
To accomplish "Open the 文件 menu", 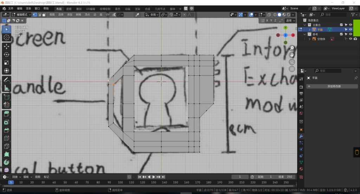I will coord(11,8).
